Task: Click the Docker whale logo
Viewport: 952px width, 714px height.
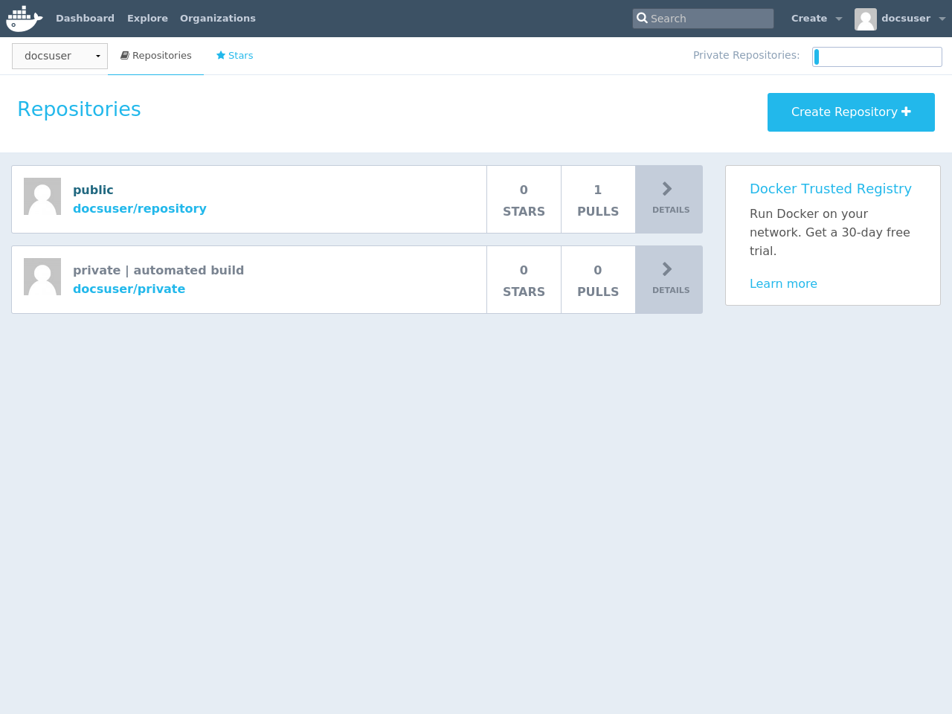Action: click(24, 19)
